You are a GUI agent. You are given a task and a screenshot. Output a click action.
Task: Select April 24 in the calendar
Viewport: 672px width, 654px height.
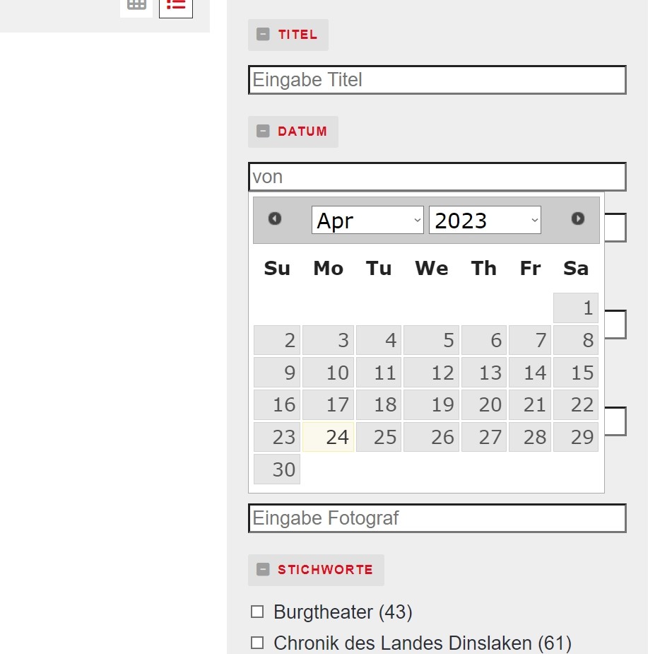329,437
